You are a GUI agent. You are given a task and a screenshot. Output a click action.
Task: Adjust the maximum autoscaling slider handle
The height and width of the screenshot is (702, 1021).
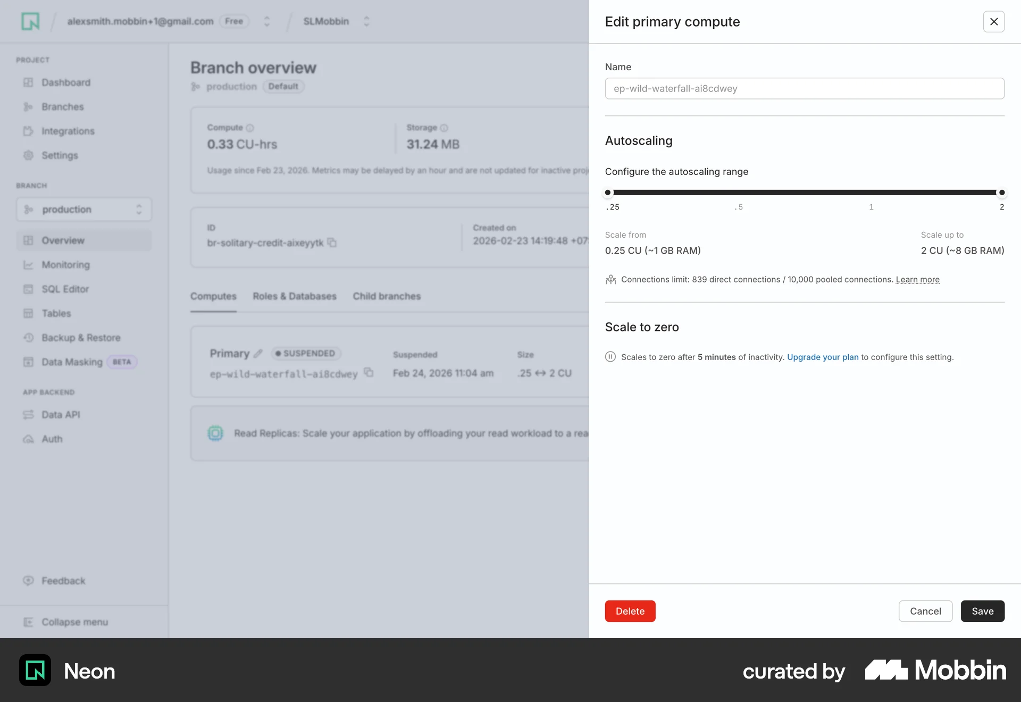(x=1002, y=193)
